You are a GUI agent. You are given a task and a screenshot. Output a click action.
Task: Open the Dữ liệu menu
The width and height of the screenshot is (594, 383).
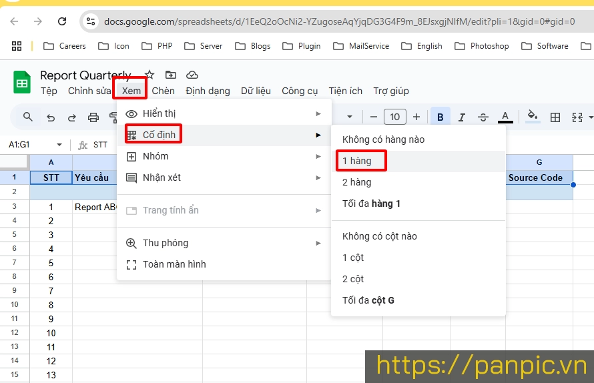click(256, 91)
